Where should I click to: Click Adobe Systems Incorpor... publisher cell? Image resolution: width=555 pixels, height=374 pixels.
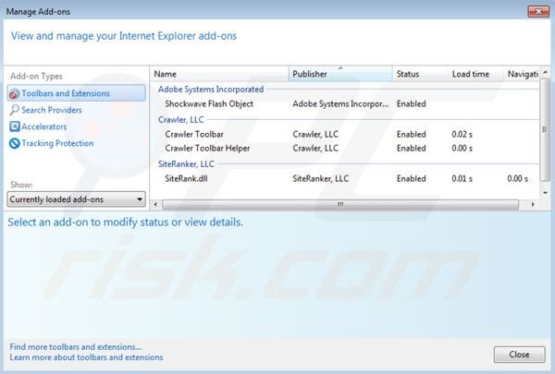coord(340,104)
